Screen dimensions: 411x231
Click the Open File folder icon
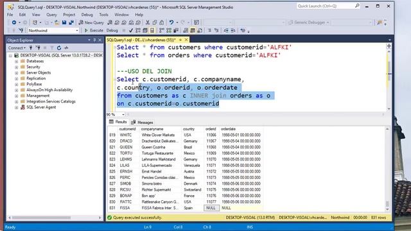tap(57, 22)
